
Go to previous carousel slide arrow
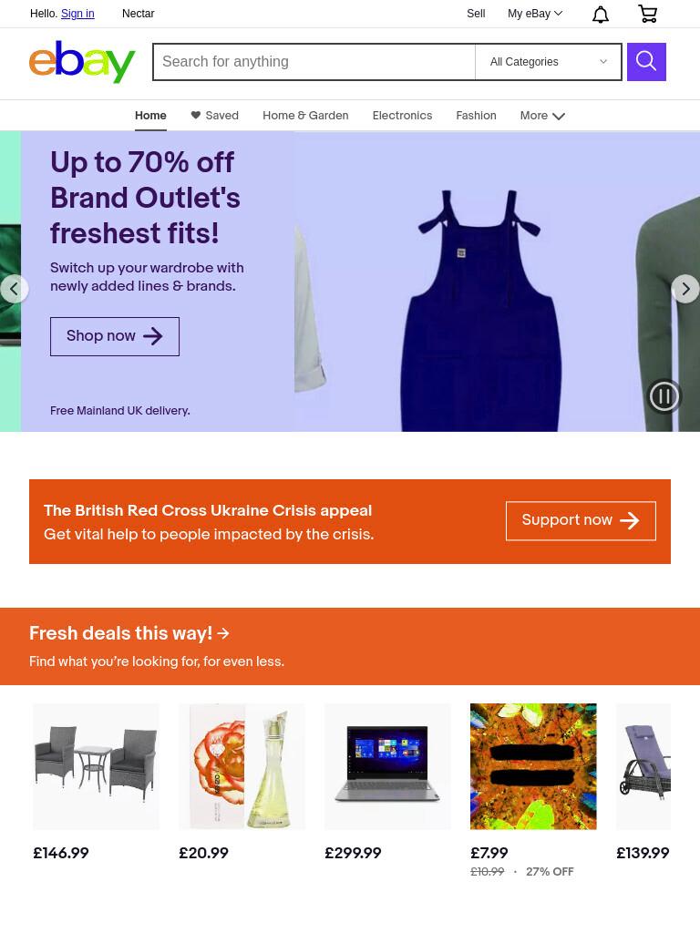(15, 289)
